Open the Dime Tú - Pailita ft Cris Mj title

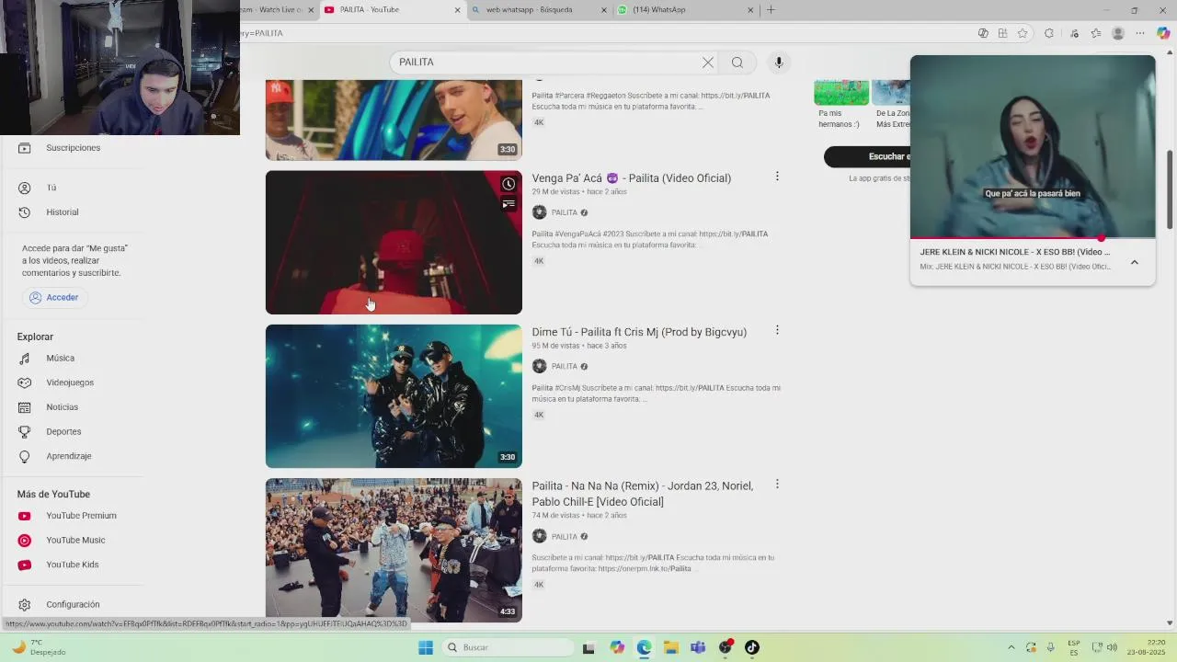click(639, 332)
